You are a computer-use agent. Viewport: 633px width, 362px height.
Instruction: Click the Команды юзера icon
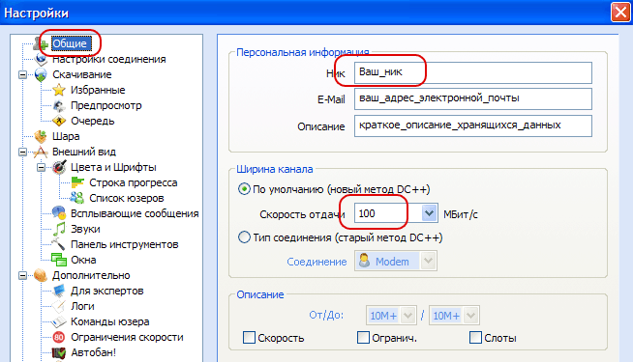coord(59,321)
